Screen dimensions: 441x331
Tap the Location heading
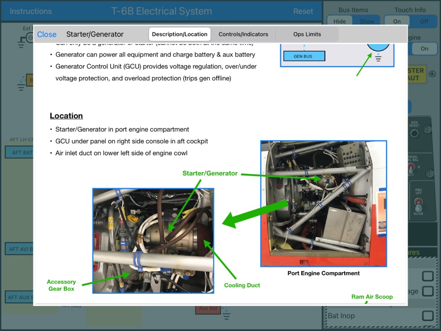pos(66,116)
